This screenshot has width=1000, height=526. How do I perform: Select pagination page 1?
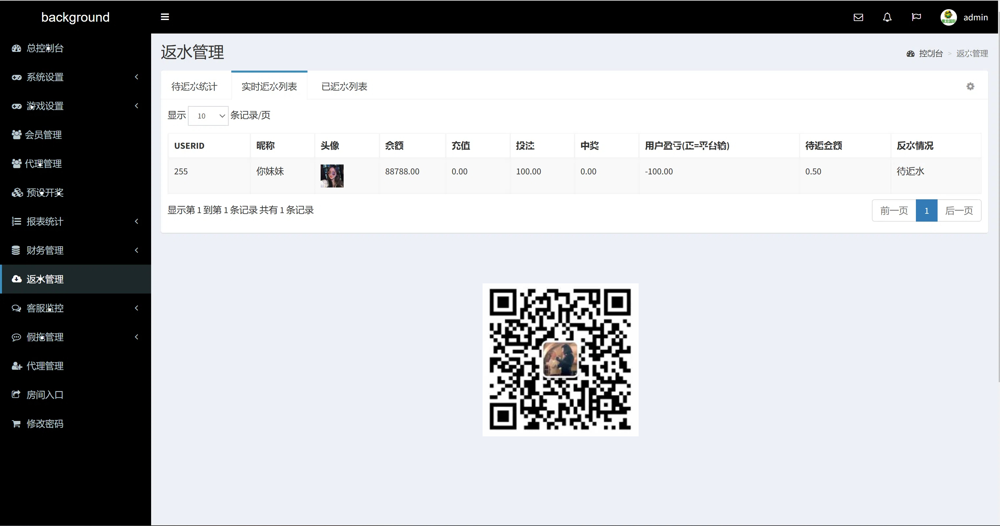coord(927,211)
